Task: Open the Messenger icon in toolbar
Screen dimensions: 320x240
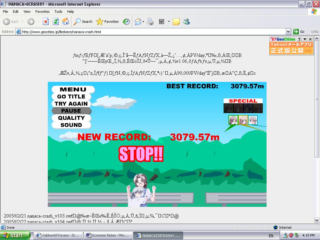Action: (x=187, y=22)
